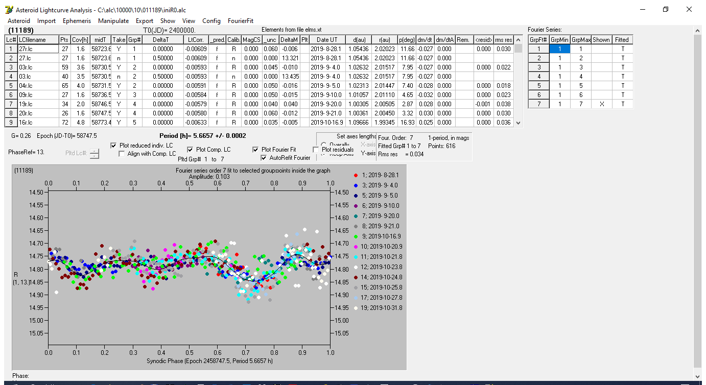Restore down the application window
The image size is (706, 385).
[666, 10]
